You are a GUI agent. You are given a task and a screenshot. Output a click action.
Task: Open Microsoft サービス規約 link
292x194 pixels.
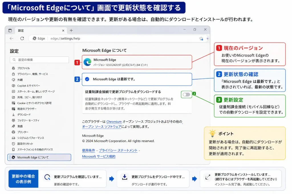click(x=99, y=156)
